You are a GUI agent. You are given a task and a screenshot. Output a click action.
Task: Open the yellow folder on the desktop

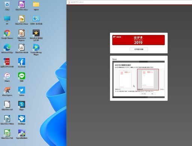point(36,4)
